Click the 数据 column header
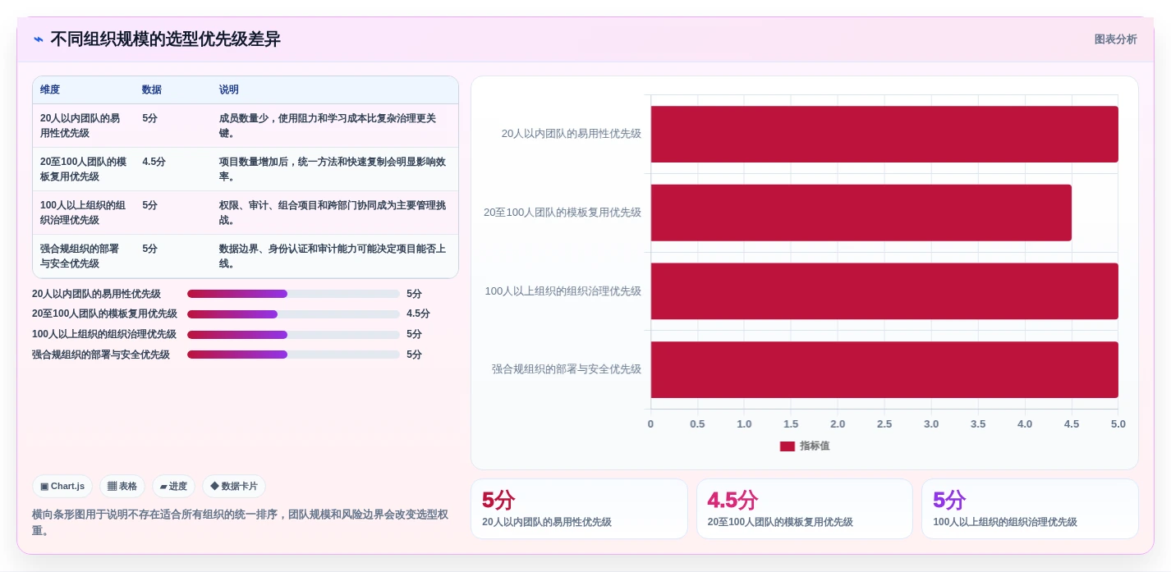Viewport: 1171px width, 572px height. pos(152,89)
